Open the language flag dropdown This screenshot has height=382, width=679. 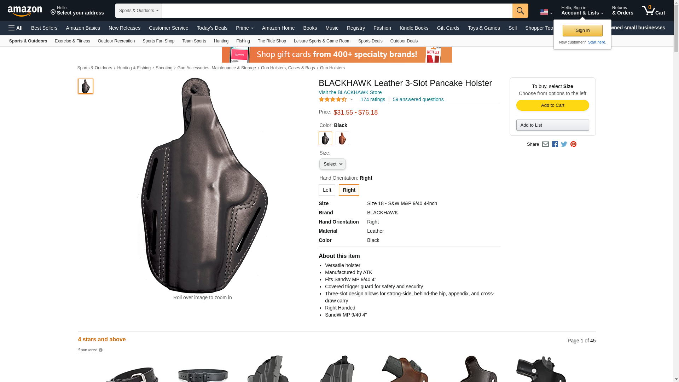pyautogui.click(x=546, y=12)
